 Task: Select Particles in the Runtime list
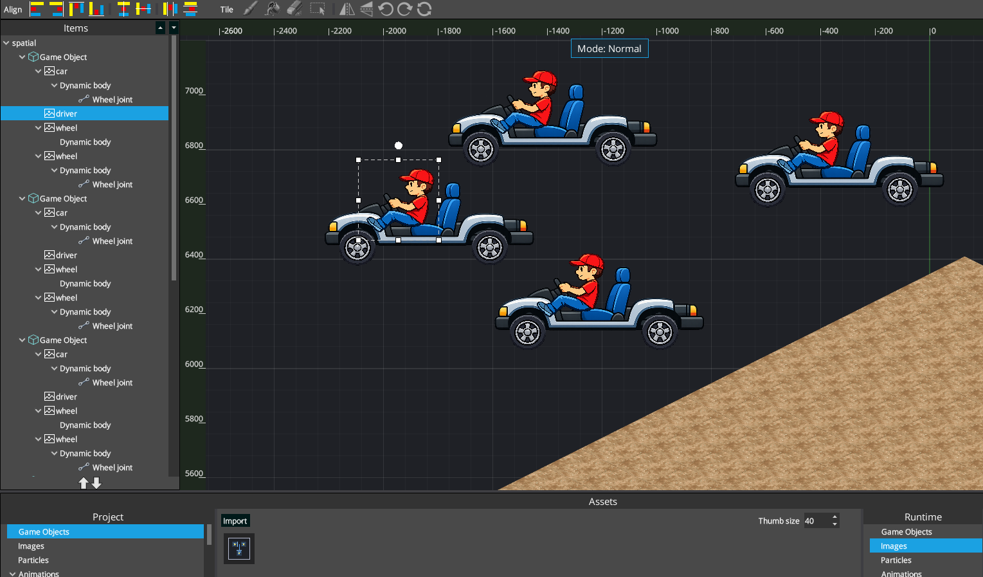(926, 560)
